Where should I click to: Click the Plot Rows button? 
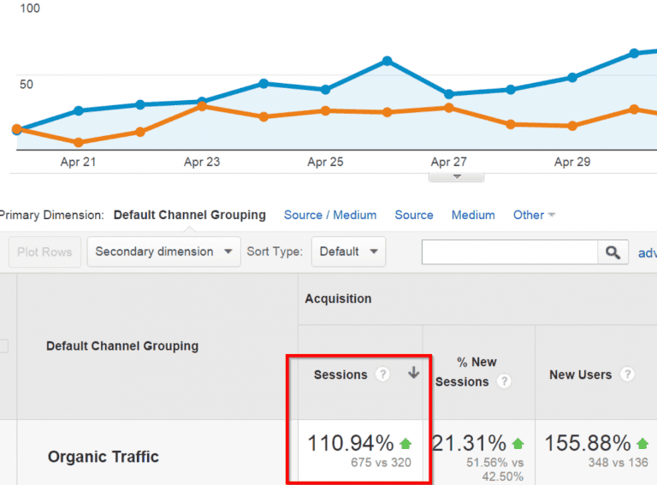(45, 252)
